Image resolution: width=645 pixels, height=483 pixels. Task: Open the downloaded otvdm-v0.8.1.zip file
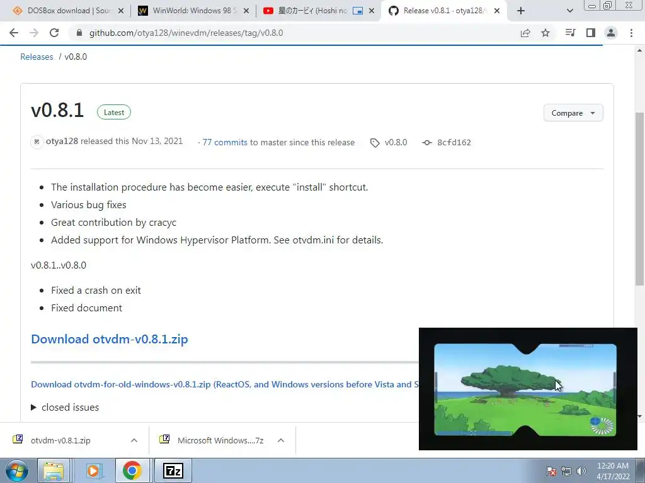[x=60, y=440]
